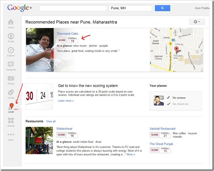Expand the Wadeshwar review with More
This screenshot has height=171, width=214.
tap(131, 155)
